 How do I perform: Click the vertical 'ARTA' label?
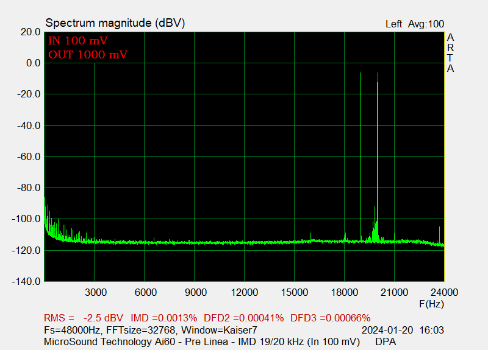coord(450,53)
